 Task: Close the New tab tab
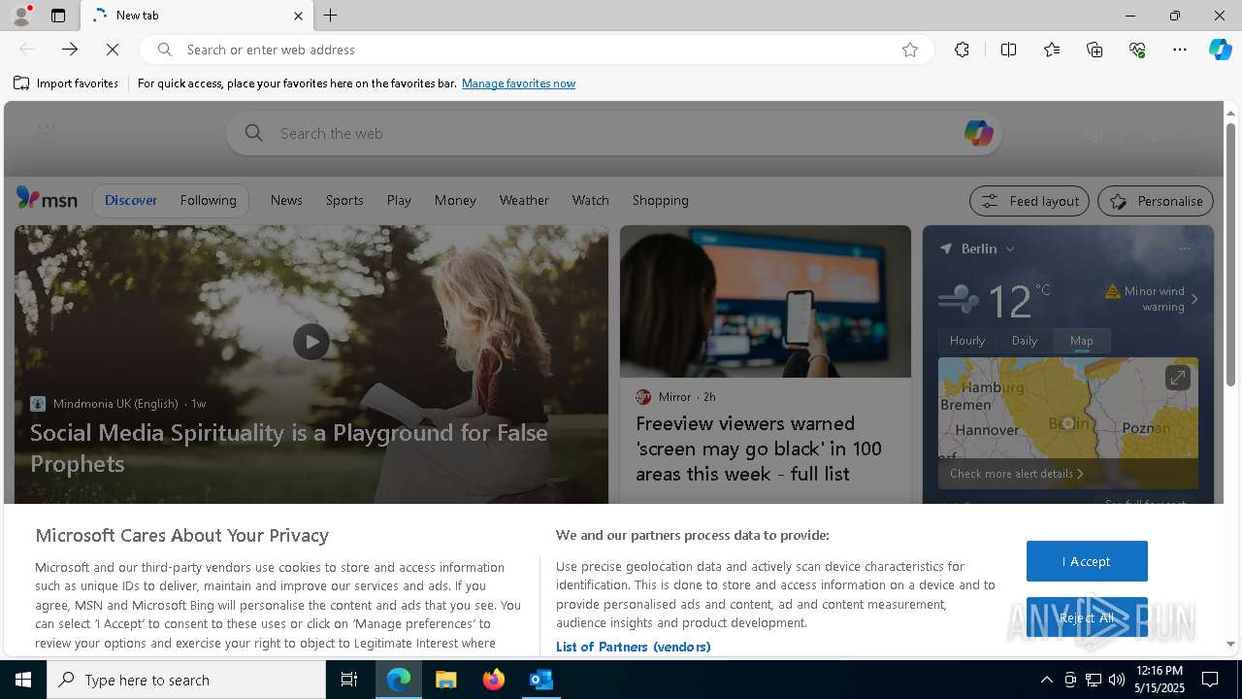[x=298, y=16]
